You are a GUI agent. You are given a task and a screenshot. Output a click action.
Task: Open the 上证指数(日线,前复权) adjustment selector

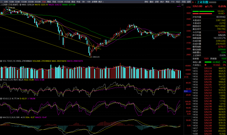click(x=9, y=5)
